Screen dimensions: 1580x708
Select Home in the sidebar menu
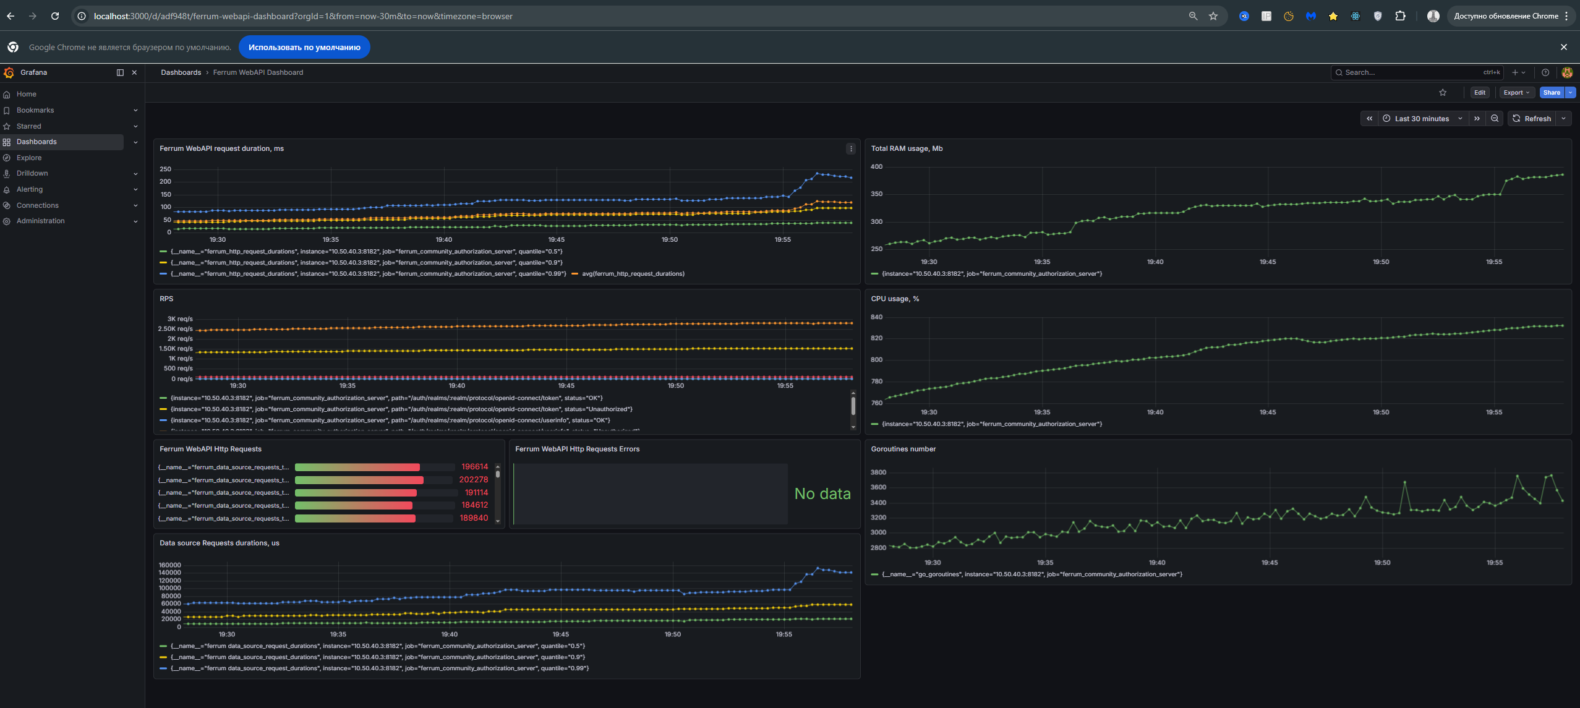pos(27,94)
